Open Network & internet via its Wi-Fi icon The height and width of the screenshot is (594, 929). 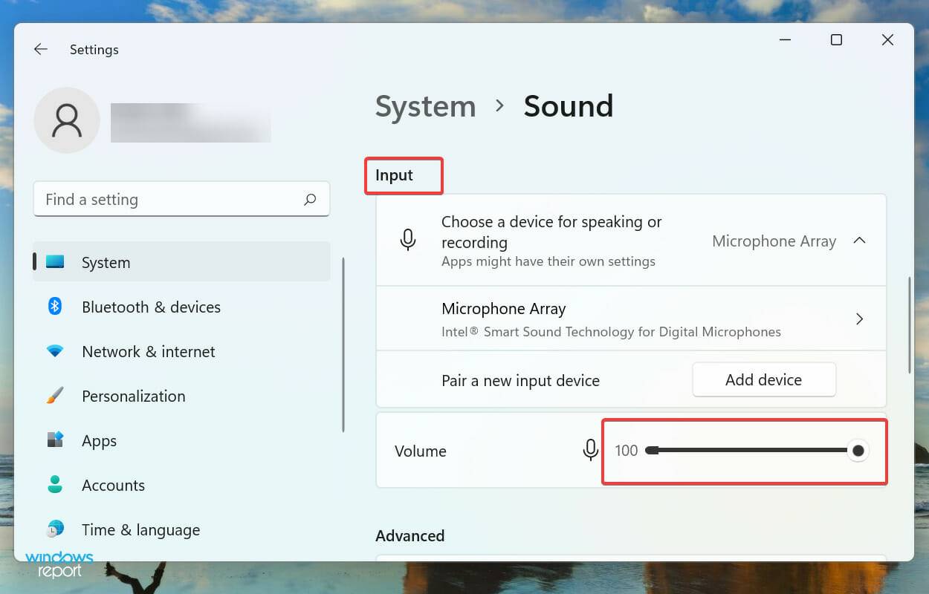pos(54,351)
